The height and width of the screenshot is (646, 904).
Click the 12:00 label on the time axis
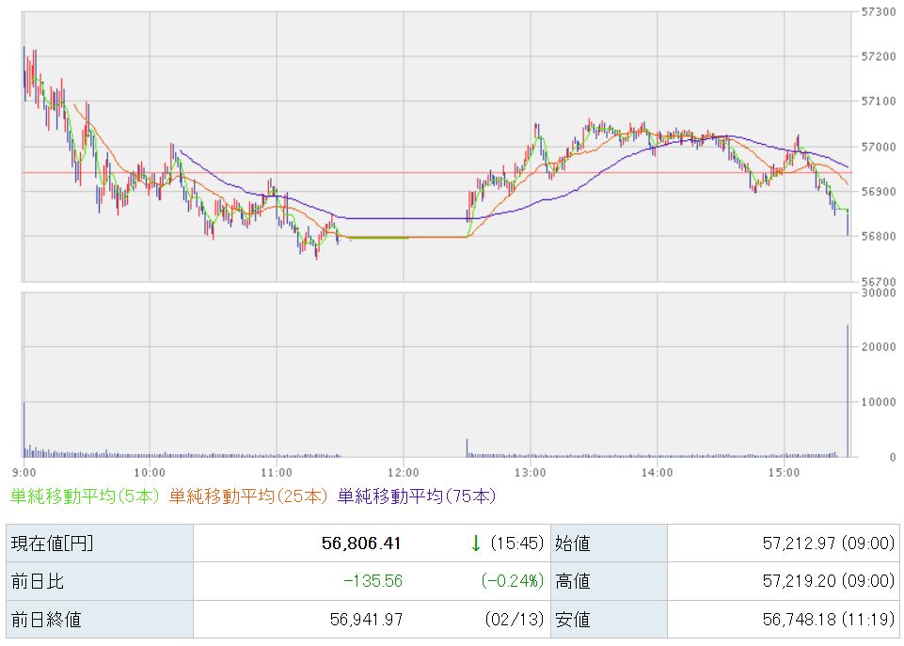click(403, 472)
